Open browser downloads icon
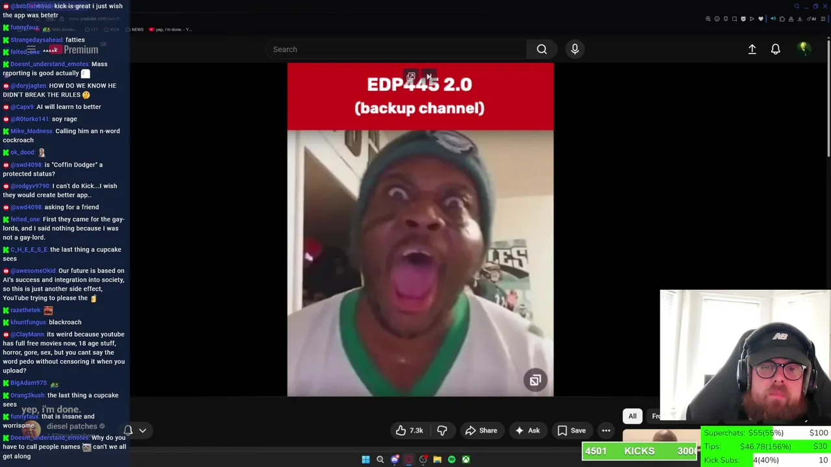Viewport: 831px width, 467px height. pyautogui.click(x=800, y=19)
